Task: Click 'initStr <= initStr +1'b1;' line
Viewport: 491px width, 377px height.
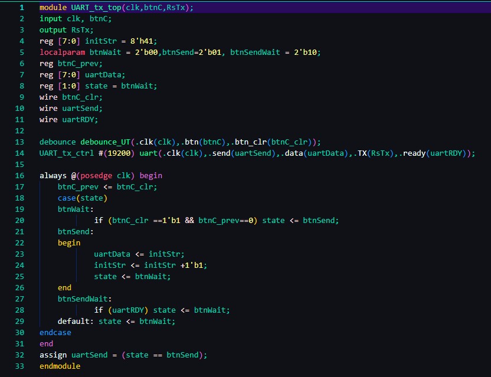Action: (150, 265)
